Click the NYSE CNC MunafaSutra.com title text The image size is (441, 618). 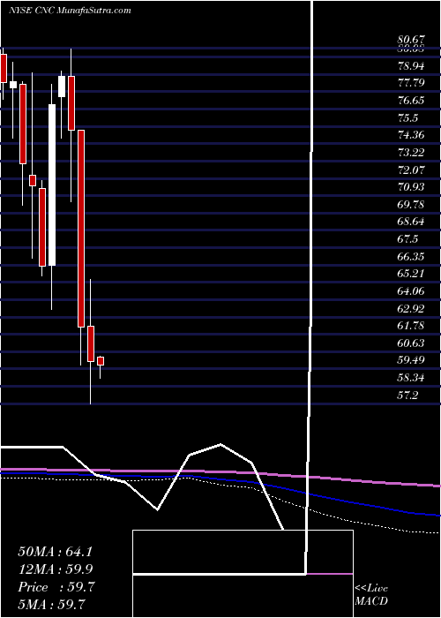[70, 11]
